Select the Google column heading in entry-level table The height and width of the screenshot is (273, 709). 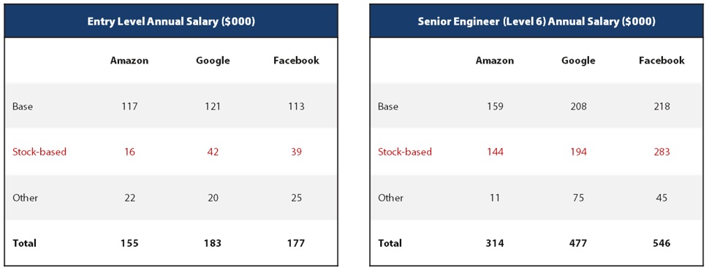213,61
